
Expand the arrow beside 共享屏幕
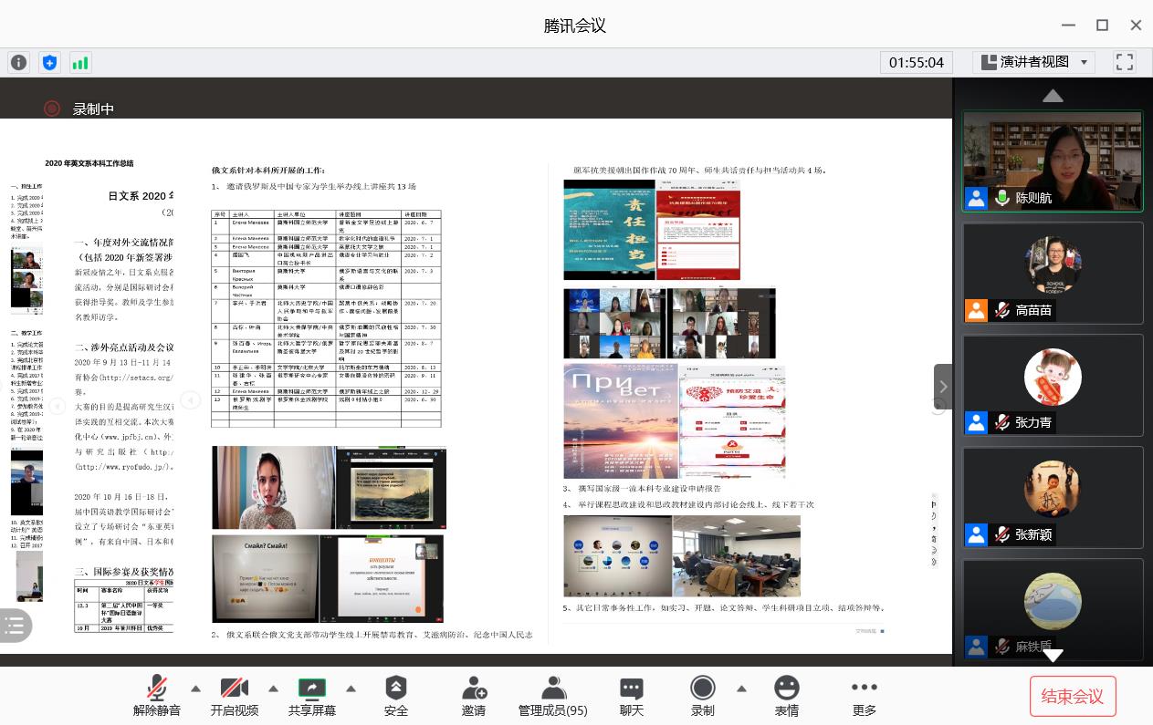click(351, 689)
